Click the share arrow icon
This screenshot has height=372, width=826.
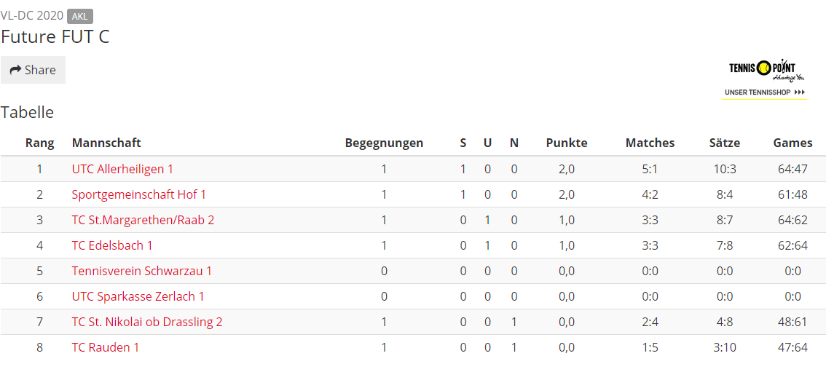[x=15, y=70]
